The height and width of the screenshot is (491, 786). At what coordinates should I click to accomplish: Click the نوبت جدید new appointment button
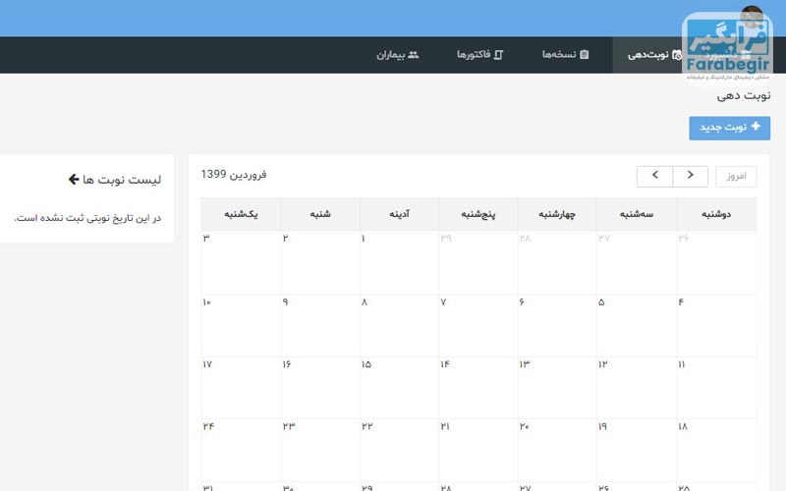(x=729, y=129)
